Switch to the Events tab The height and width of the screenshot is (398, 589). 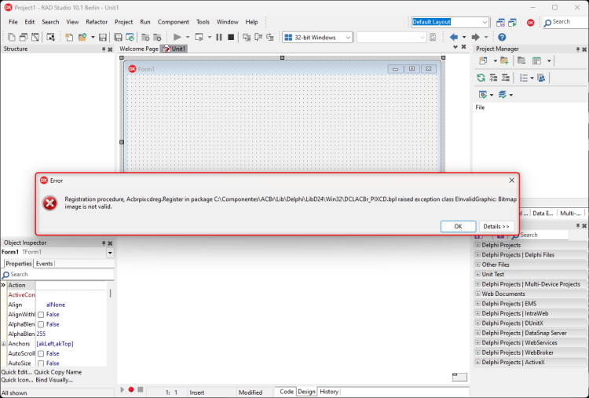[44, 264]
